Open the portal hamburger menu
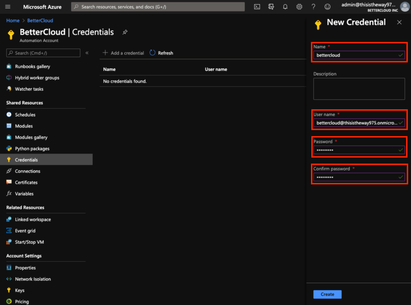 (8, 6)
